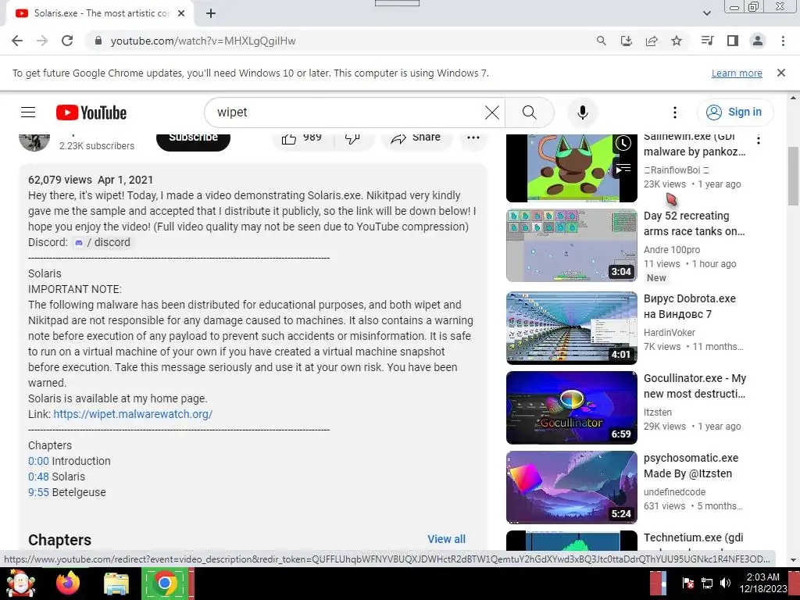Click the browser forward arrow
Viewport: 800px width, 600px height.
42,41
